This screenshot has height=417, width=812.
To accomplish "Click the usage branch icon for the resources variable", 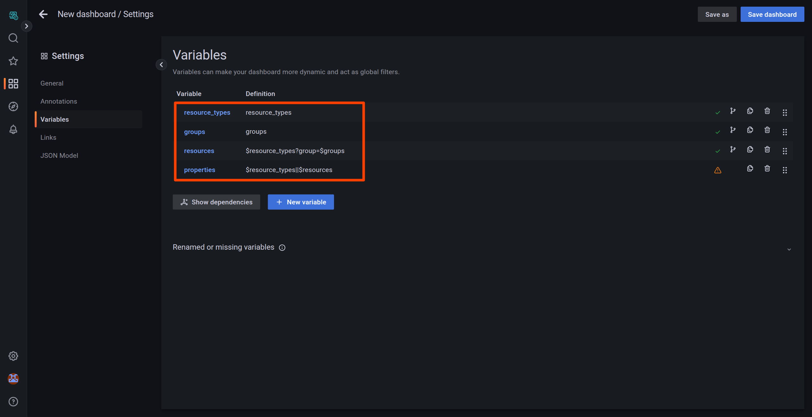I will pos(733,149).
